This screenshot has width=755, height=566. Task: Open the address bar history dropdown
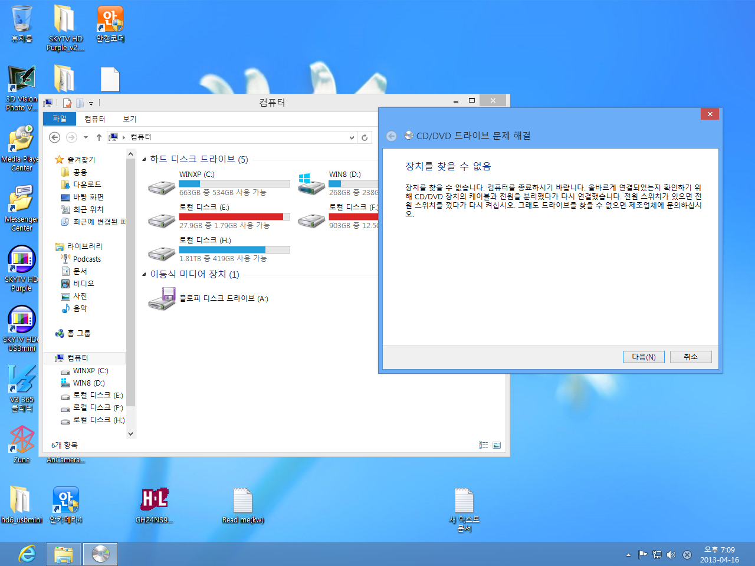352,137
